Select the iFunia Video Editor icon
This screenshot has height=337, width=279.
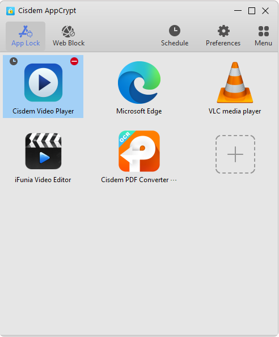44,151
